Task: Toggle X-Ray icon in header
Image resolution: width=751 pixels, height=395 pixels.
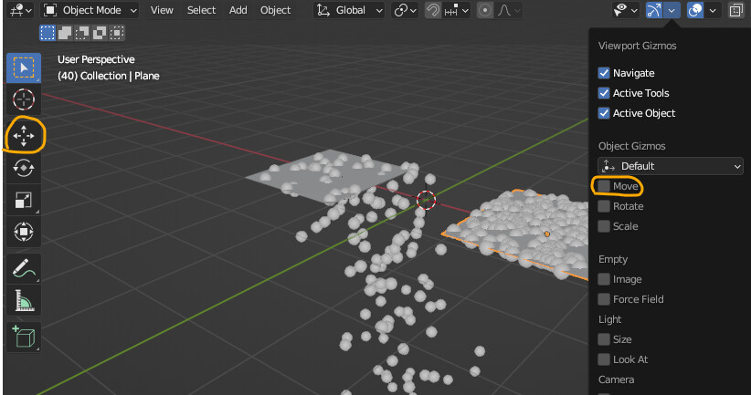Action: click(735, 10)
